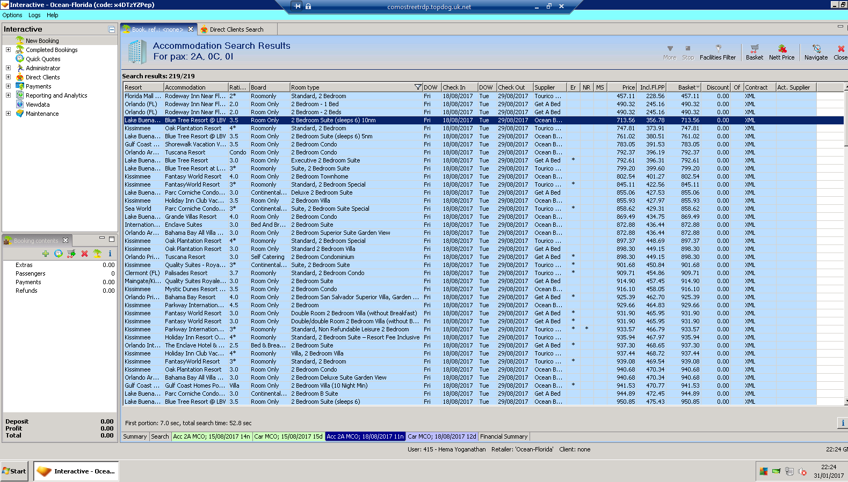Screen dimensions: 848x482
Task: Click the Room type column filter icon
Action: [x=418, y=87]
